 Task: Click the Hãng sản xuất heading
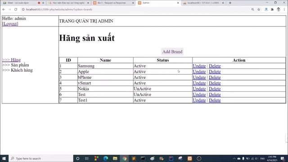click(x=87, y=38)
